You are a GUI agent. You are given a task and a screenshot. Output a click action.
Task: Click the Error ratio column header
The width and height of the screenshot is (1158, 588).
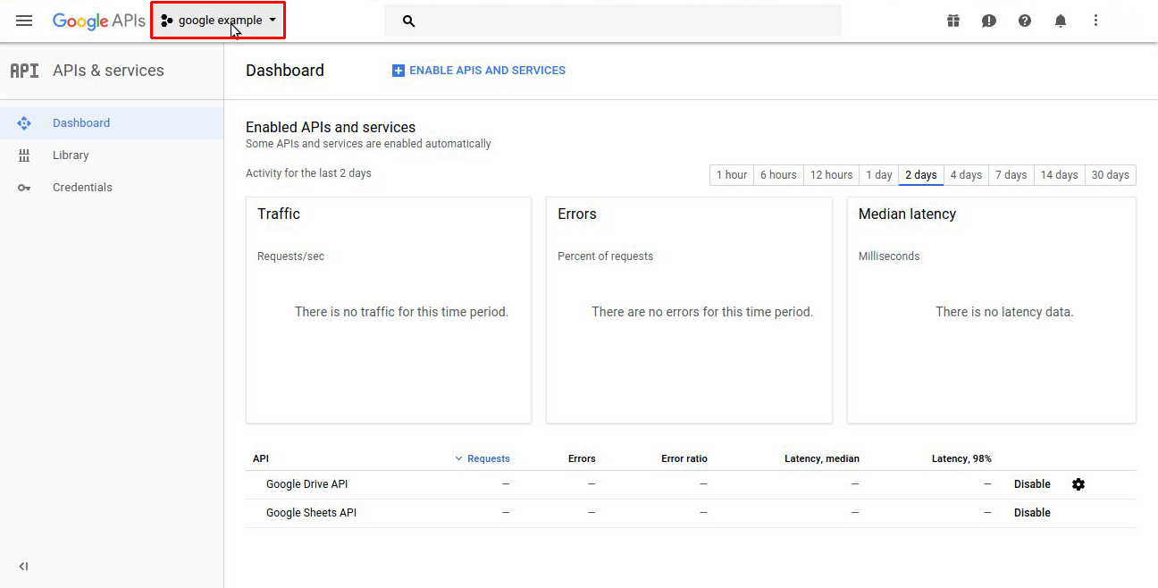coord(684,458)
